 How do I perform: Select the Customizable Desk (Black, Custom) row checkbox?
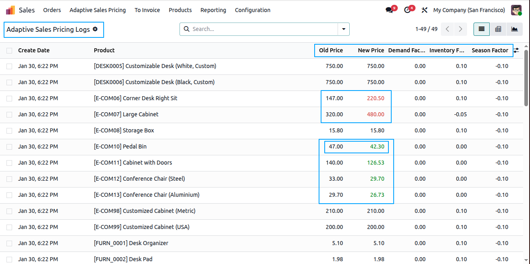(x=9, y=82)
